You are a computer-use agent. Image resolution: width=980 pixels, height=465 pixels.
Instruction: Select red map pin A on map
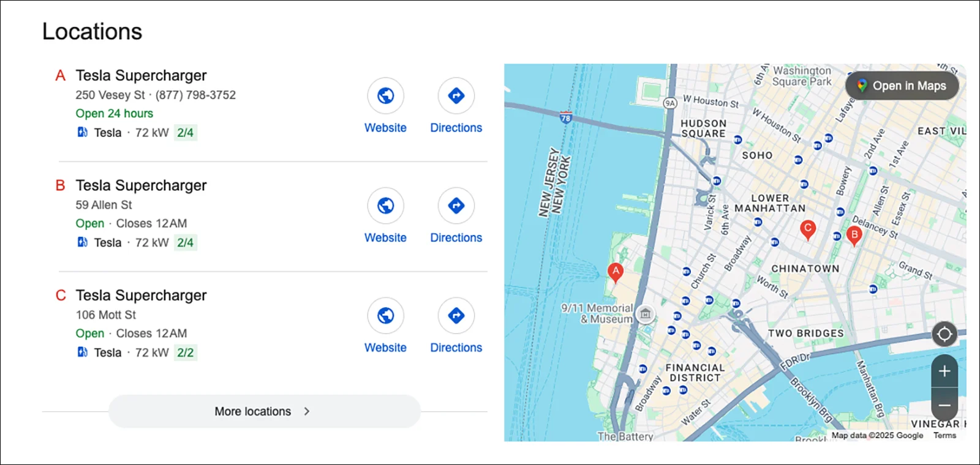pyautogui.click(x=616, y=272)
